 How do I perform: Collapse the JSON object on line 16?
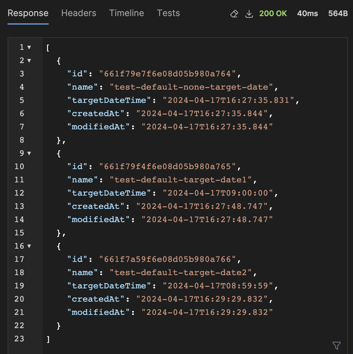pyautogui.click(x=29, y=246)
